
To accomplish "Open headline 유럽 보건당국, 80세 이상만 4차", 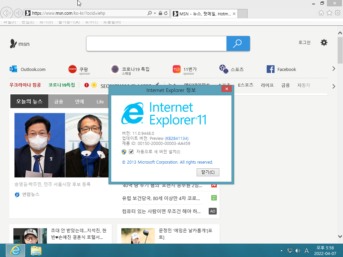I will [x=161, y=198].
